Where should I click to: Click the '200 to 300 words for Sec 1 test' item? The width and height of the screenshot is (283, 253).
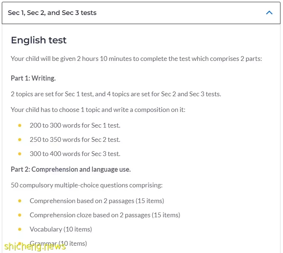coord(75,125)
